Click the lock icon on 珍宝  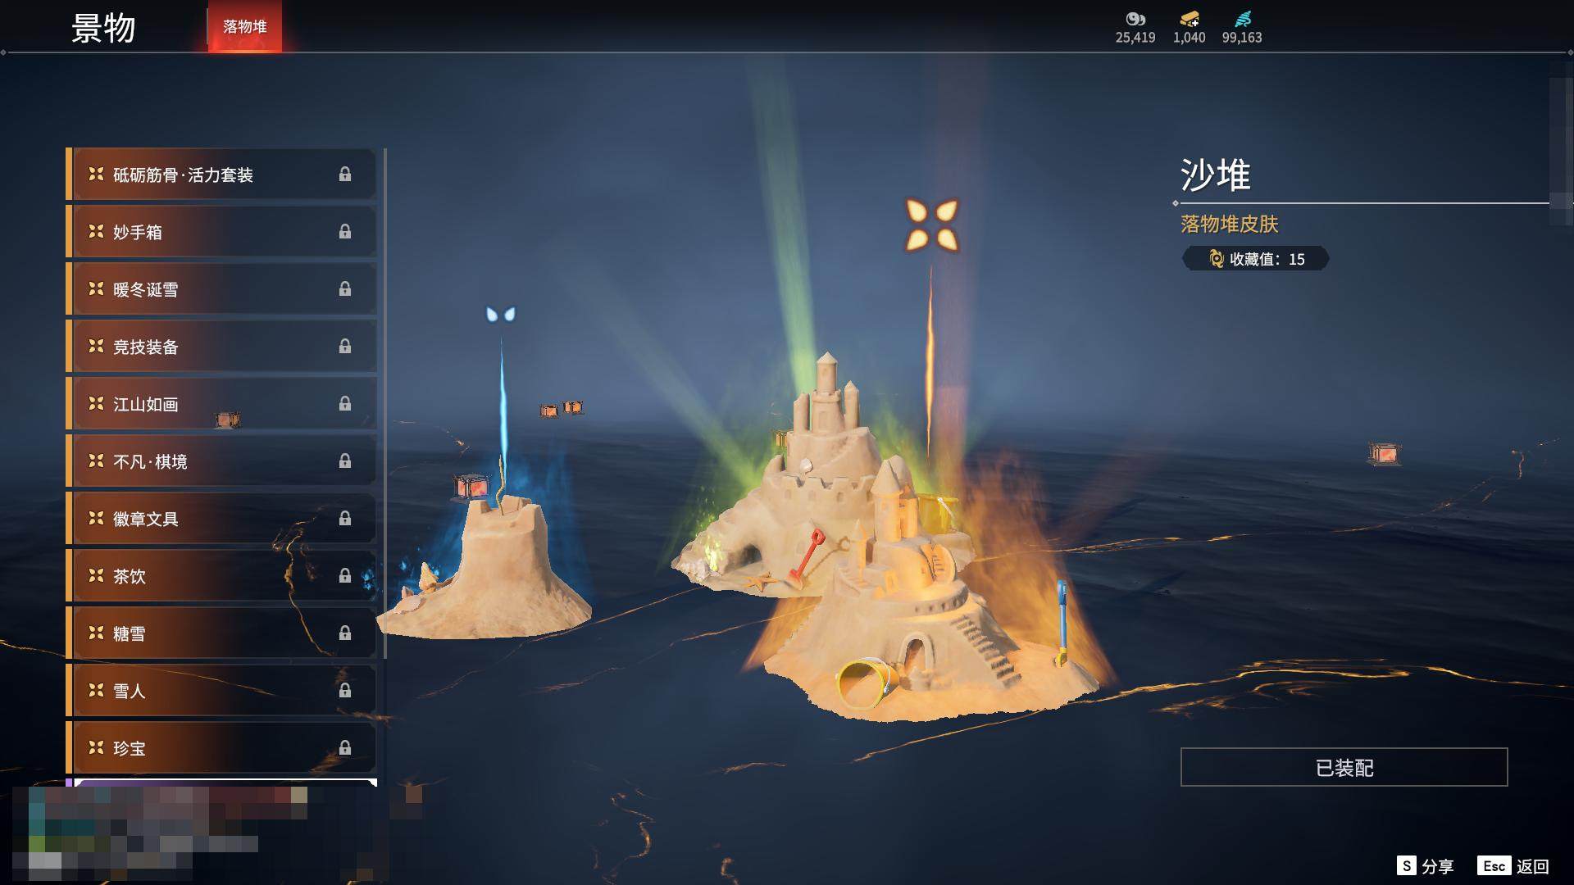[x=345, y=748]
